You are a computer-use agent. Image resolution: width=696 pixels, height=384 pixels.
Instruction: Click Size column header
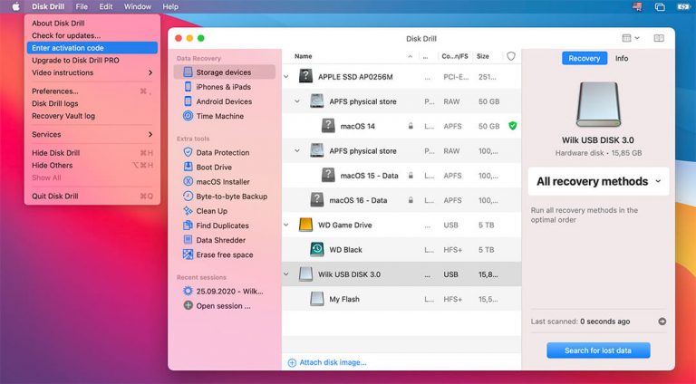click(x=483, y=56)
